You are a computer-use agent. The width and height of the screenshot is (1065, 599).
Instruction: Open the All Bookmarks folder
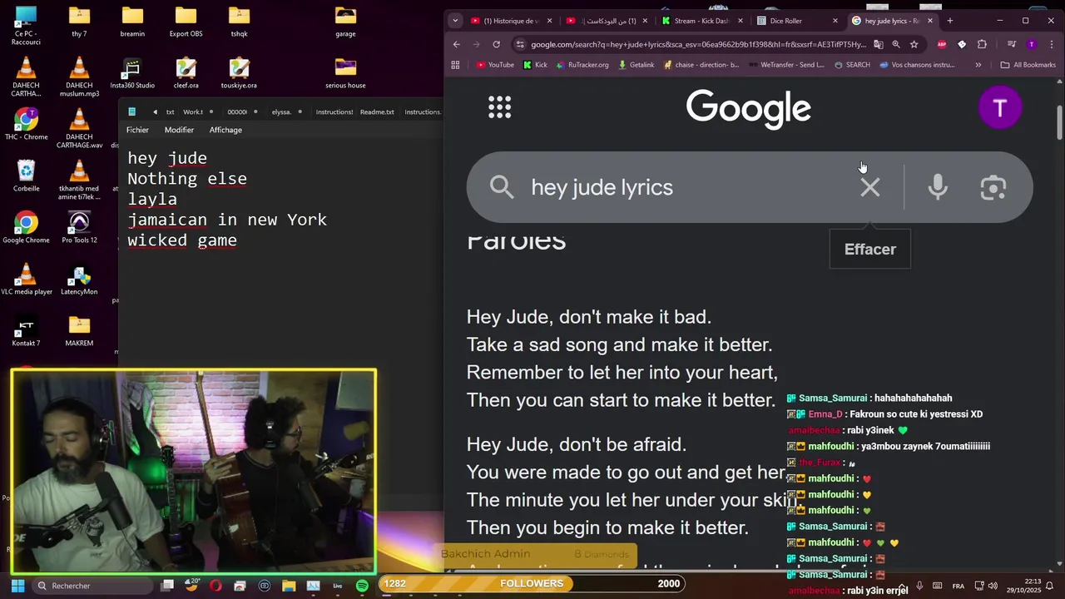(x=1028, y=65)
